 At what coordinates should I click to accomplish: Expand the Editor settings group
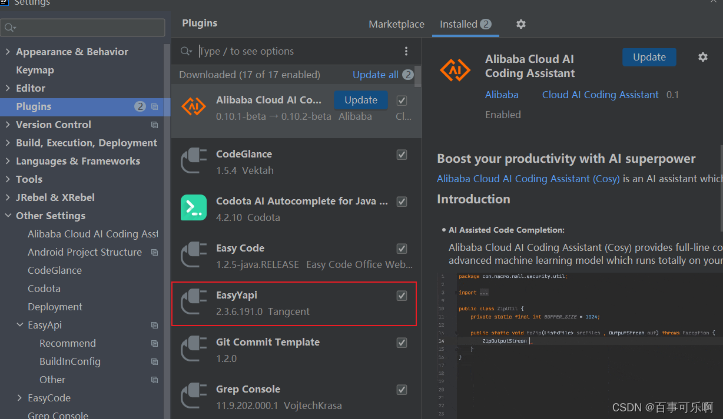pyautogui.click(x=8, y=88)
